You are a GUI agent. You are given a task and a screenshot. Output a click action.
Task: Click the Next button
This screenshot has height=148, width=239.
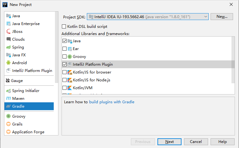point(169,142)
